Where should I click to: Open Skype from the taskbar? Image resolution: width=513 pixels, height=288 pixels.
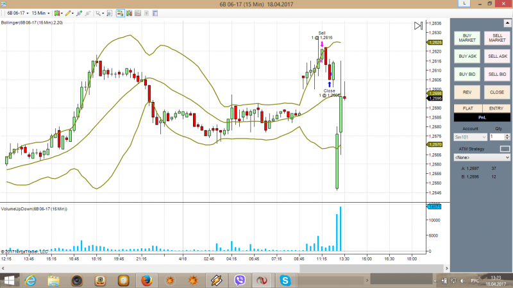[285, 280]
